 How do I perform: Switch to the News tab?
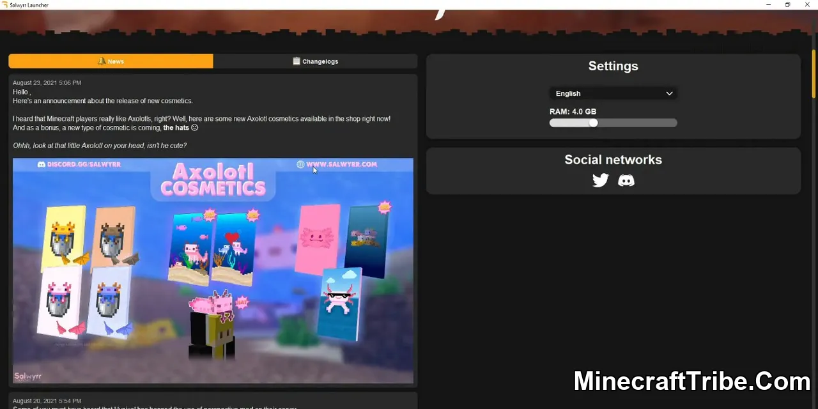point(111,61)
